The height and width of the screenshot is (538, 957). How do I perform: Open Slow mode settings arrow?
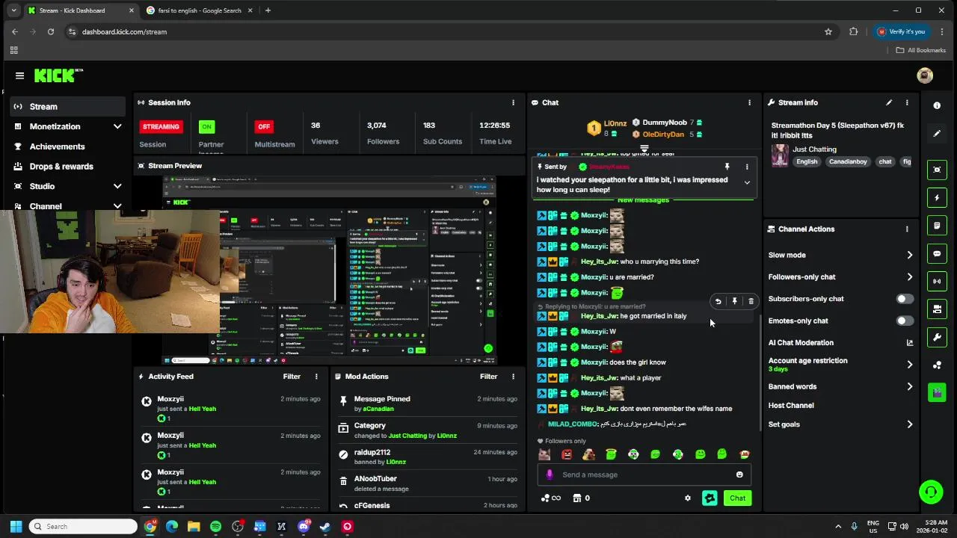pos(909,256)
